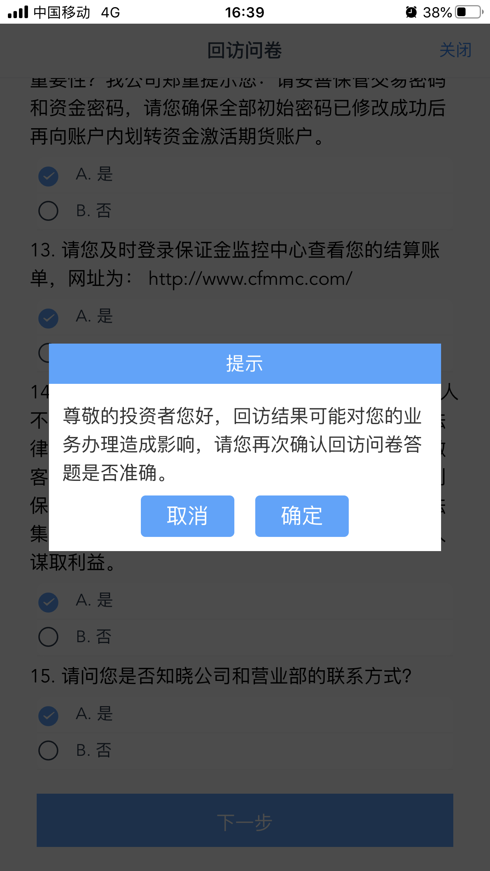The height and width of the screenshot is (871, 490).
Task: Tap the 16:39 clock in status bar
Action: 245,12
